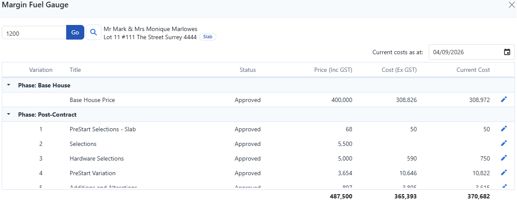Select the Hardware Selections title cell
Image resolution: width=517 pixels, height=201 pixels.
coord(97,158)
